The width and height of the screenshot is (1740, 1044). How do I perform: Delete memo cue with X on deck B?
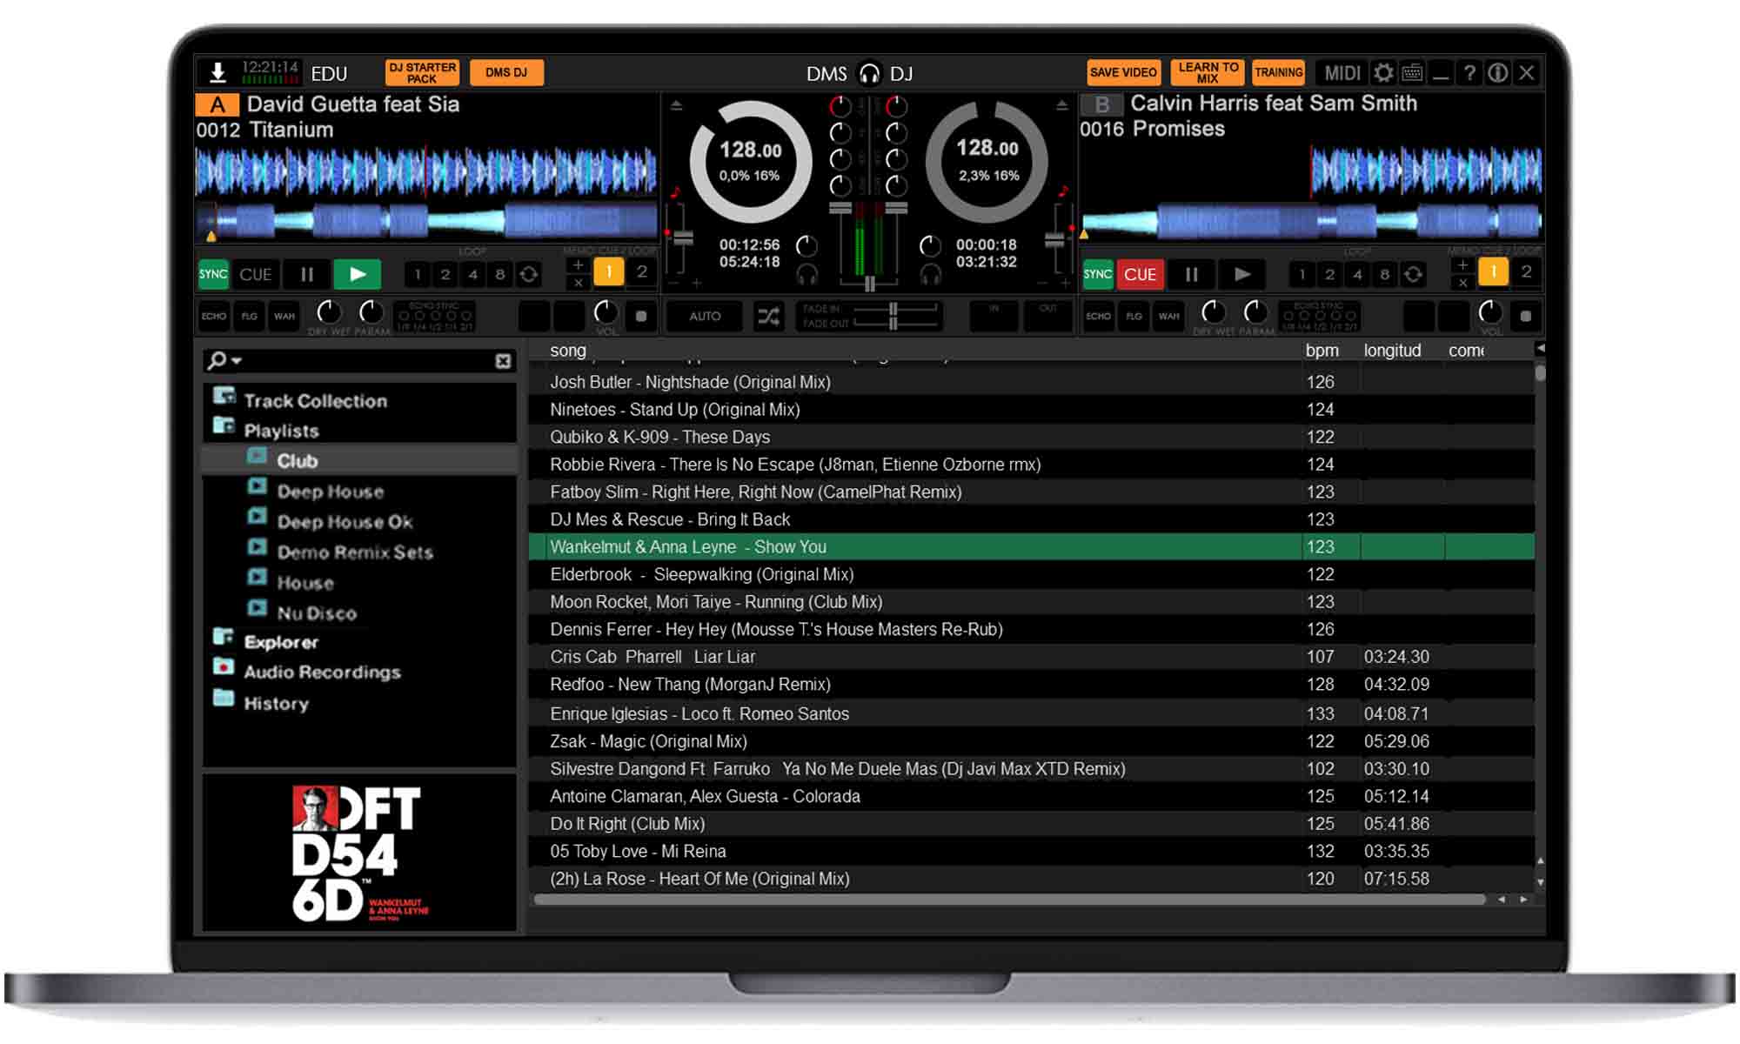click(1462, 283)
